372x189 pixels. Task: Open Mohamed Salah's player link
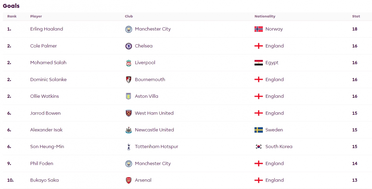point(48,63)
